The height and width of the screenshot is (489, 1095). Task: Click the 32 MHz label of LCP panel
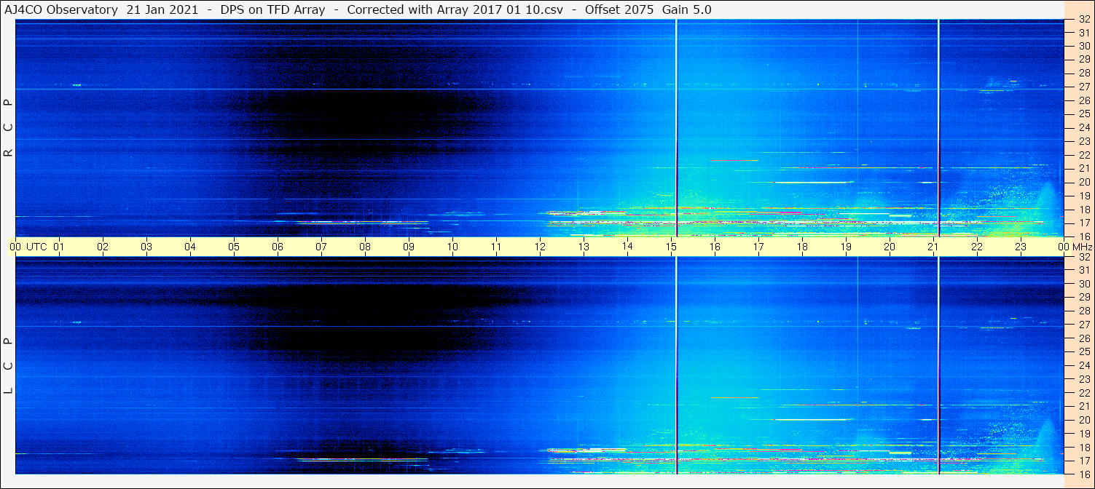pos(1084,257)
